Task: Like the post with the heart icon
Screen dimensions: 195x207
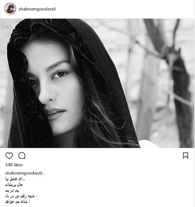Action: tap(9, 156)
